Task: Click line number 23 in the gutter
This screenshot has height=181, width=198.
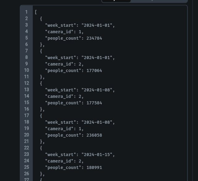Action: [27, 154]
